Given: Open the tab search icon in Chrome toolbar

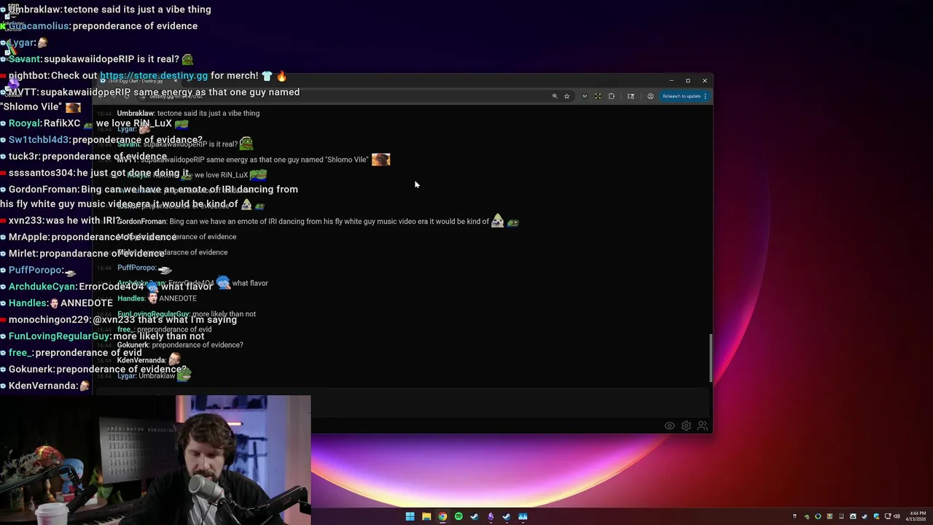Looking at the screenshot, I should [631, 96].
